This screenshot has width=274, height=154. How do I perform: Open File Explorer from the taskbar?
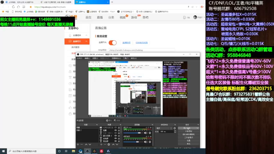(x=73, y=151)
